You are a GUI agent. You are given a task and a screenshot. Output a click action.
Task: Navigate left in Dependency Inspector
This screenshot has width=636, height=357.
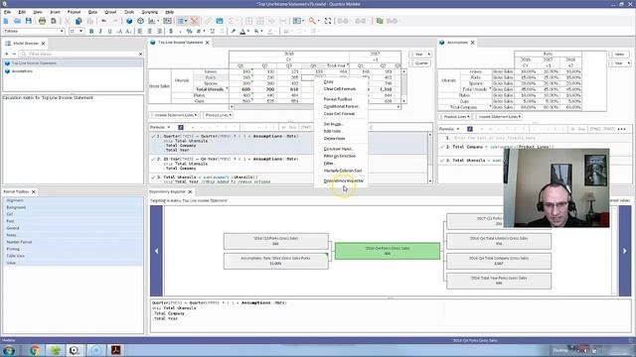click(157, 251)
